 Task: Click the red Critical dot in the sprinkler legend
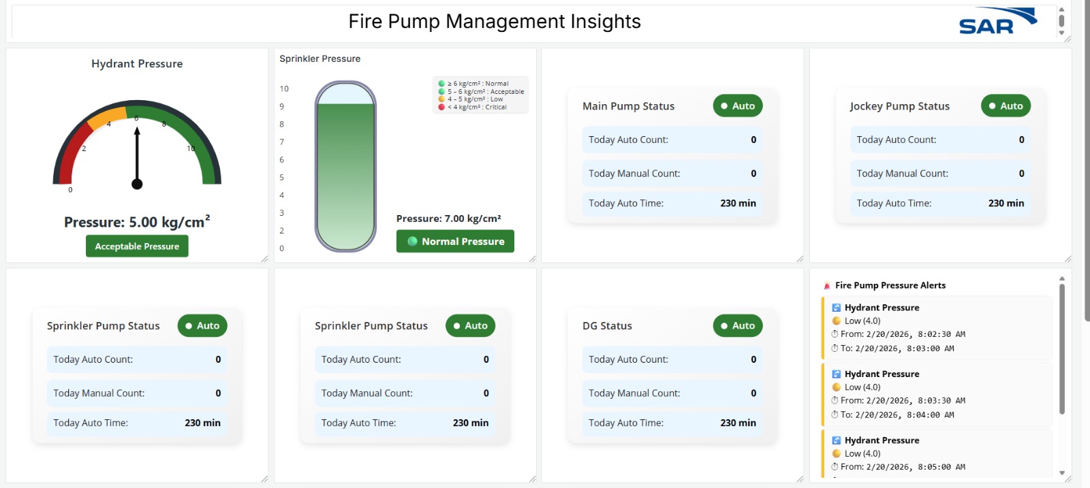(x=441, y=107)
